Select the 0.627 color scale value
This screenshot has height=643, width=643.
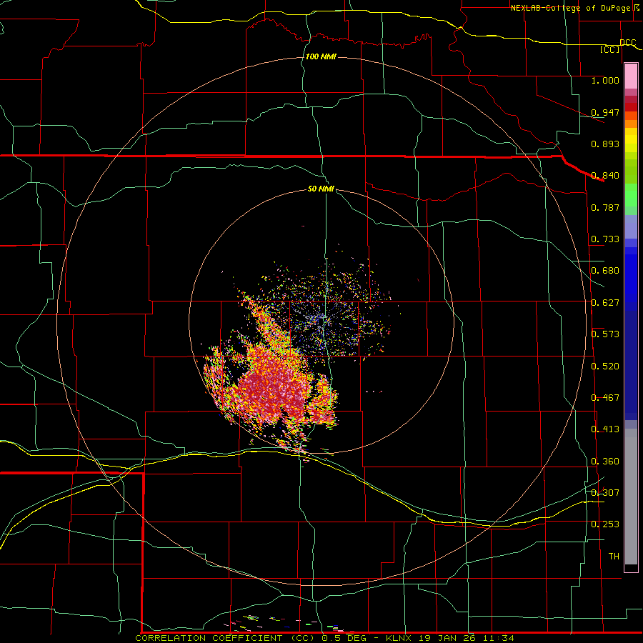605,303
